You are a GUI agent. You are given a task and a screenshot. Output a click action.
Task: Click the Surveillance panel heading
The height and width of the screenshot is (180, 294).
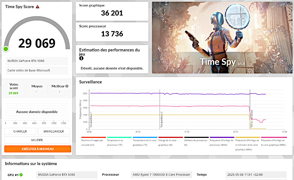90,82
